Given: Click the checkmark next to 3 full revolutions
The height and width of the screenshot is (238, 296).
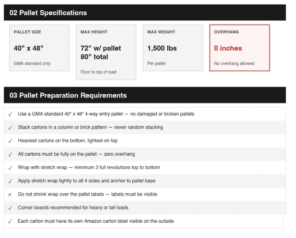Looking at the screenshot, I should (x=10, y=168).
